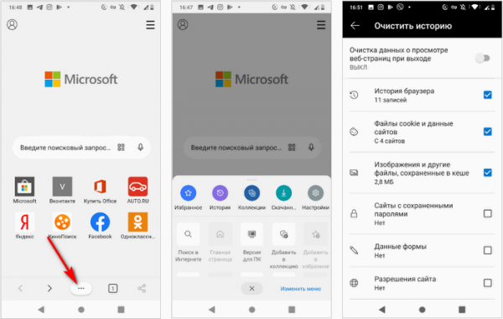Select Поиск в Интернете menu tile

pyautogui.click(x=189, y=243)
